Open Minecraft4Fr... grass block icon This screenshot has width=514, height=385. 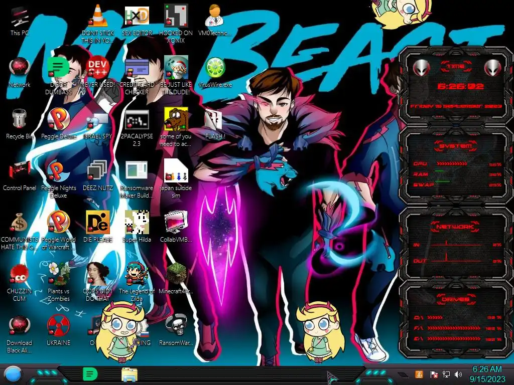pyautogui.click(x=176, y=274)
